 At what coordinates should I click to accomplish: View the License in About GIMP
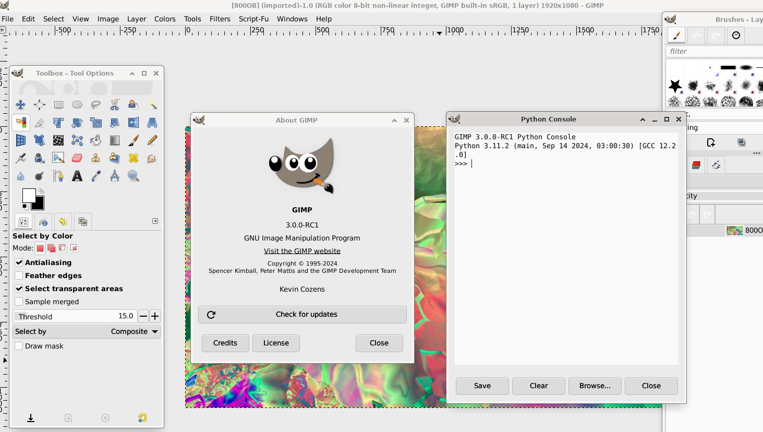(276, 343)
